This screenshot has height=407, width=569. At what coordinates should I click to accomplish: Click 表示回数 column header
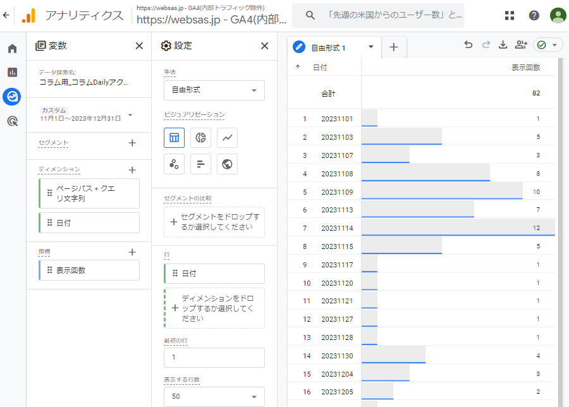[x=526, y=68]
